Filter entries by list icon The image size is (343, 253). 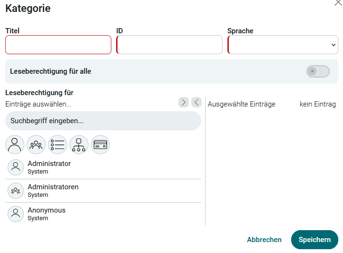pos(58,145)
